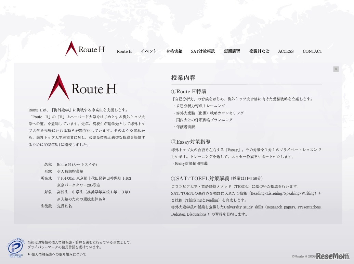Open the 合格実績 menu item
Image resolution: width=354 pixels, height=264 pixels.
(174, 51)
